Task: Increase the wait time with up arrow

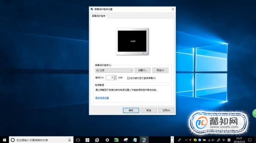Action: coord(115,77)
